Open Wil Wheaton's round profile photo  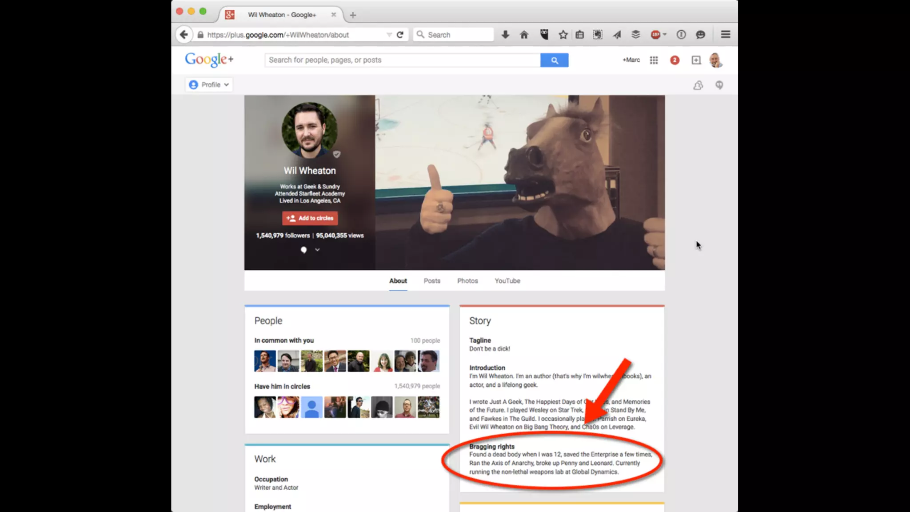(x=310, y=130)
